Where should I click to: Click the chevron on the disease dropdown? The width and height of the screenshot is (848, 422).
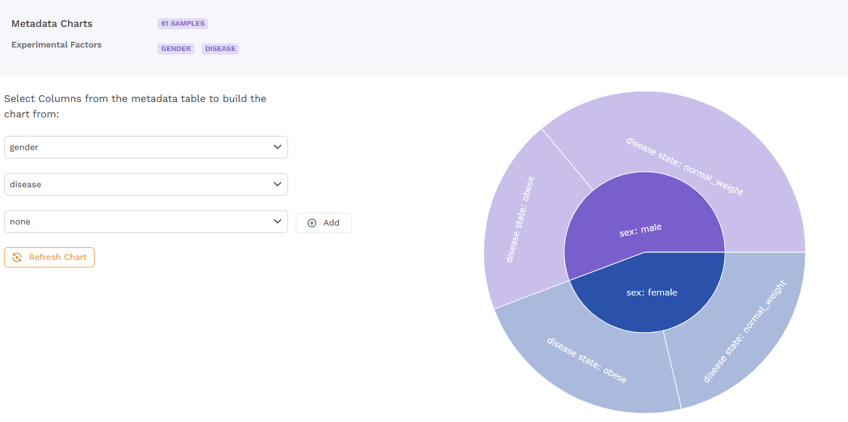pos(277,184)
